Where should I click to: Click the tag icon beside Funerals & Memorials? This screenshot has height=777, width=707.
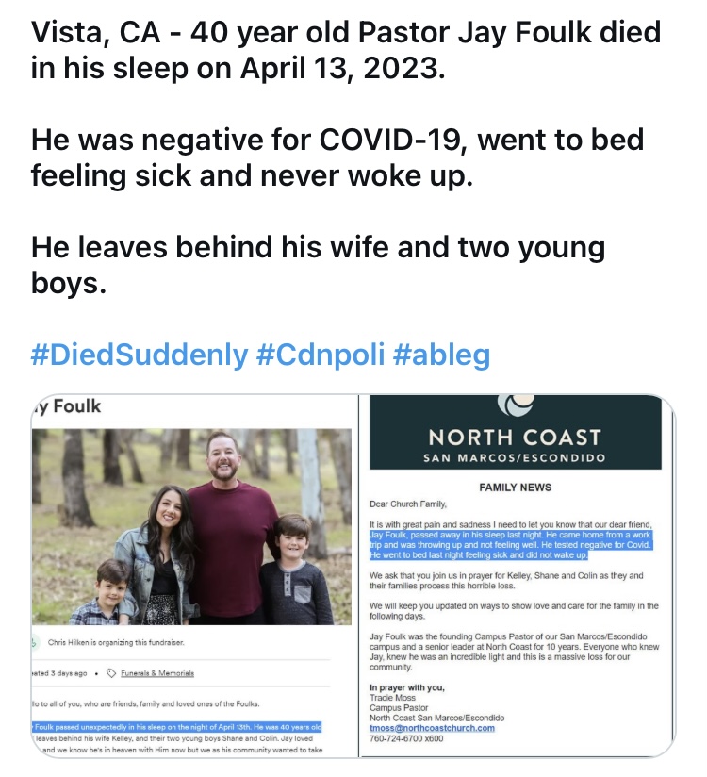click(111, 673)
